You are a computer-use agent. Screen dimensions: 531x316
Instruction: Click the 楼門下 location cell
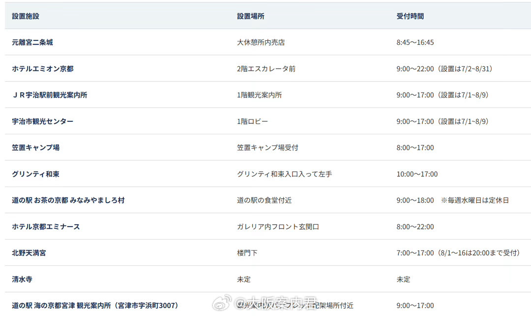(247, 253)
